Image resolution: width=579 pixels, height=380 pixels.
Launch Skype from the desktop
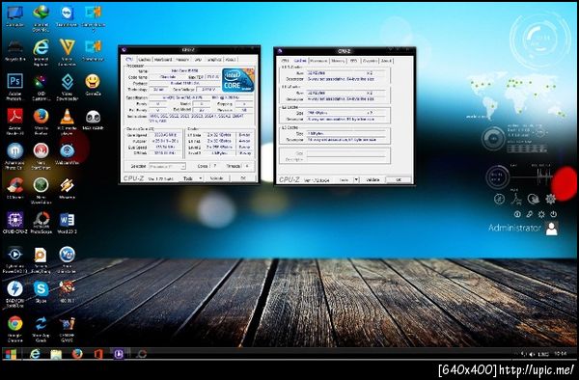pos(41,292)
